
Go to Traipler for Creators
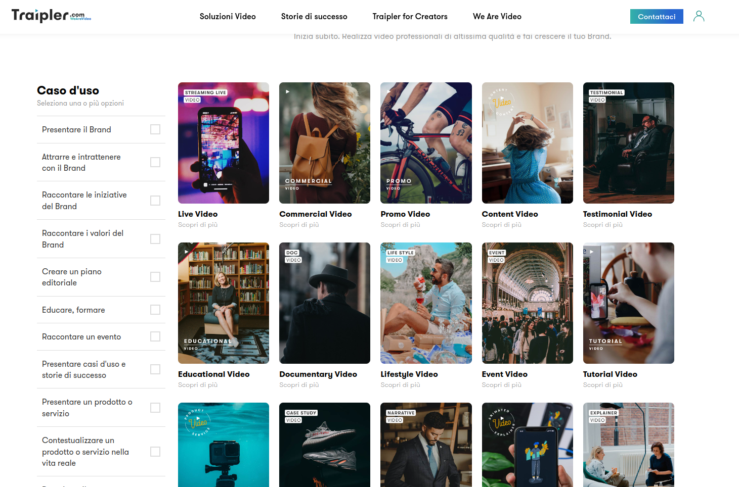click(x=410, y=17)
